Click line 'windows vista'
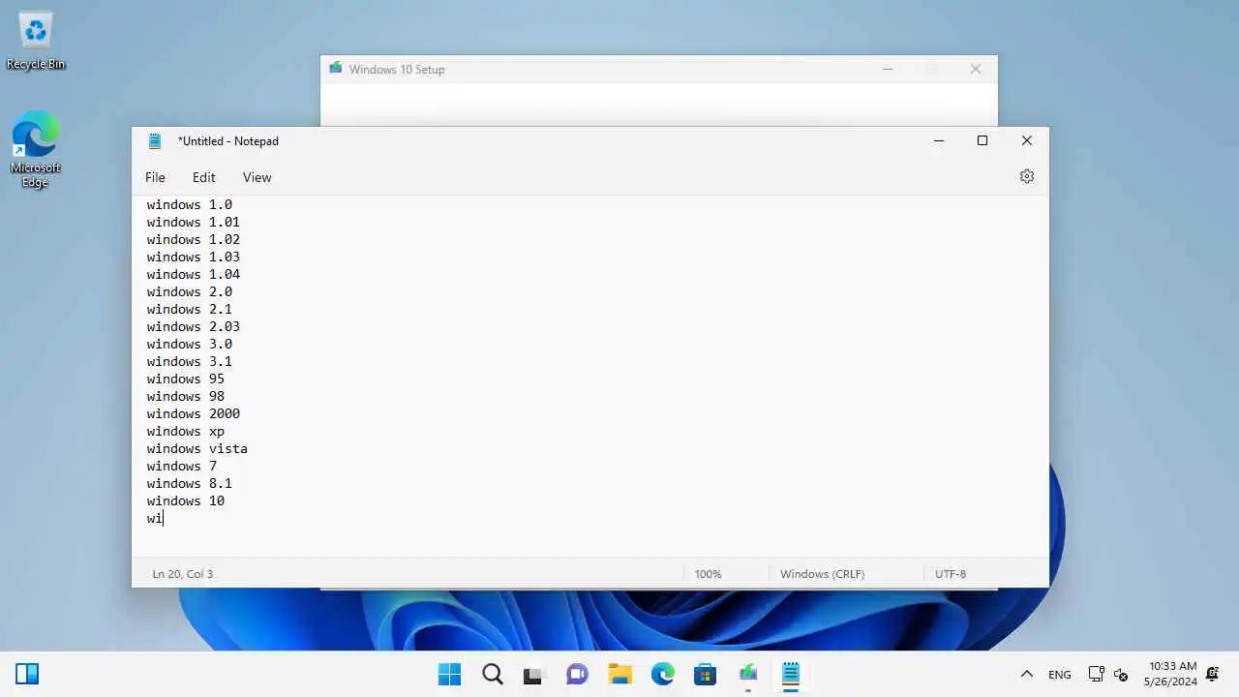1239x697 pixels. click(x=197, y=448)
